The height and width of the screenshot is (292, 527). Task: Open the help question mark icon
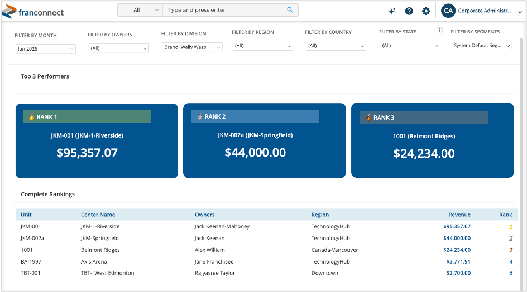(409, 11)
